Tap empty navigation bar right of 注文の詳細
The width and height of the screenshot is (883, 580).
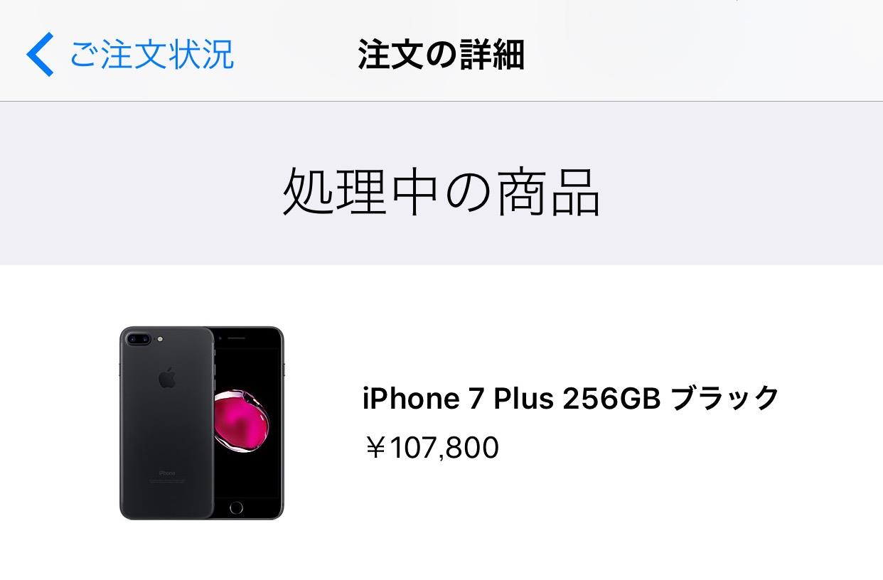point(704,55)
